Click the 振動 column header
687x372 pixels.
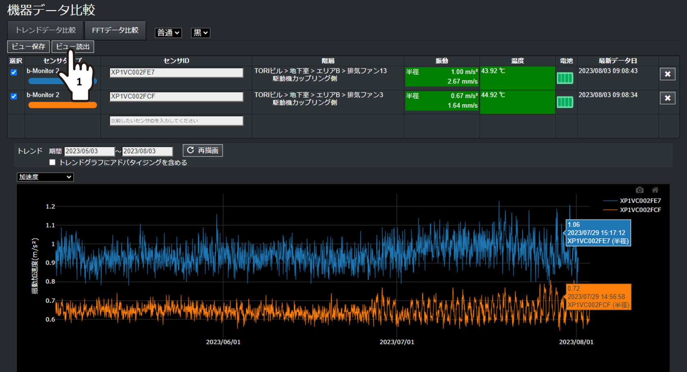[442, 61]
